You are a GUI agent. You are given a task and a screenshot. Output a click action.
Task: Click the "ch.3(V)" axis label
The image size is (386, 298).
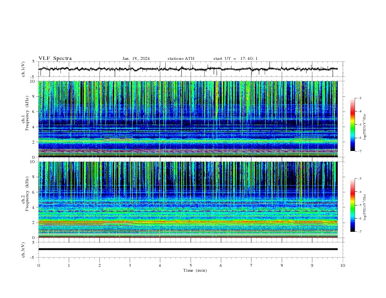(x=23, y=250)
